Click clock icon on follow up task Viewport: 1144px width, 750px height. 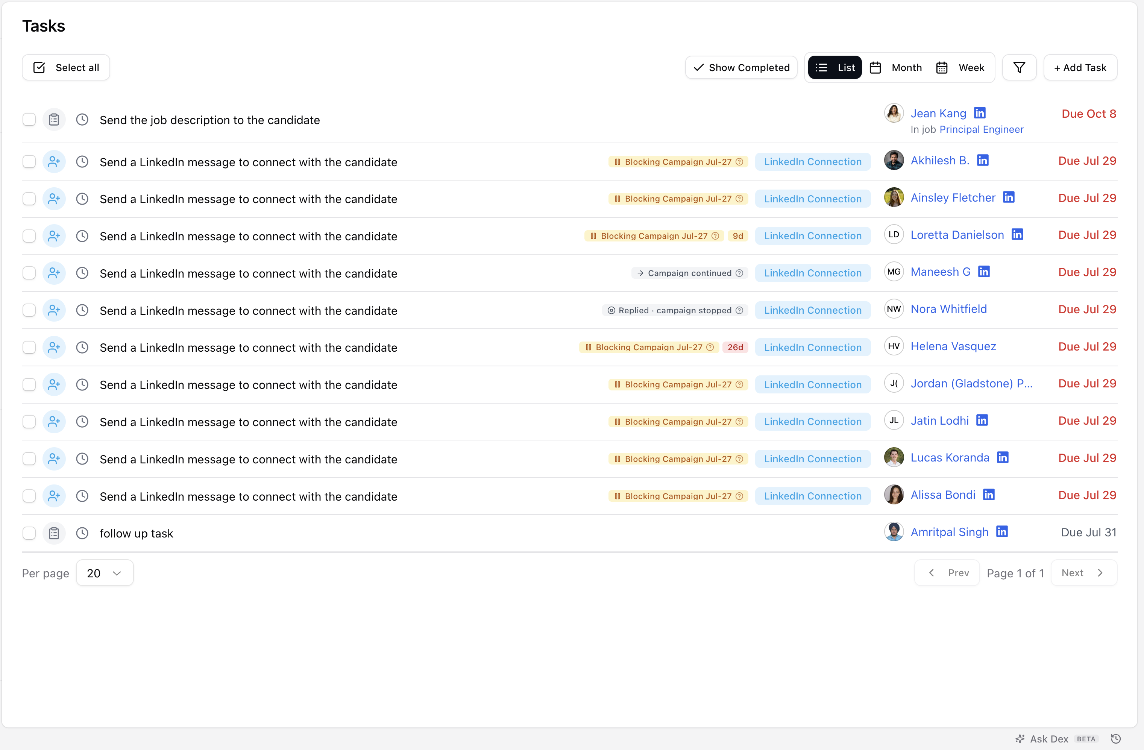tap(82, 533)
